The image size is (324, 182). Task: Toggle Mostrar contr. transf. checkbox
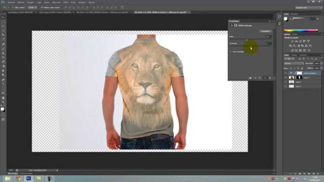point(42,8)
